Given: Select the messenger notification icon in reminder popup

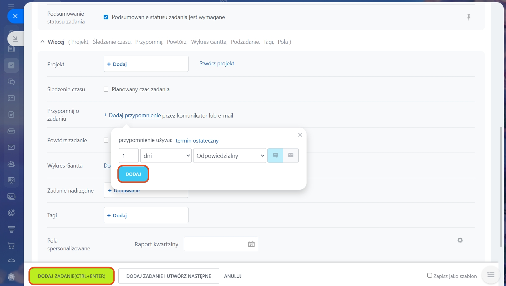Looking at the screenshot, I should point(276,155).
